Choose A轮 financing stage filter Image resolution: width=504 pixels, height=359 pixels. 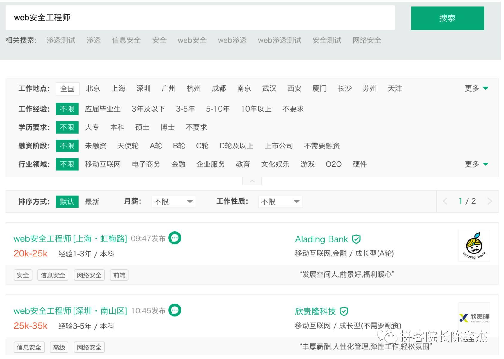click(156, 146)
